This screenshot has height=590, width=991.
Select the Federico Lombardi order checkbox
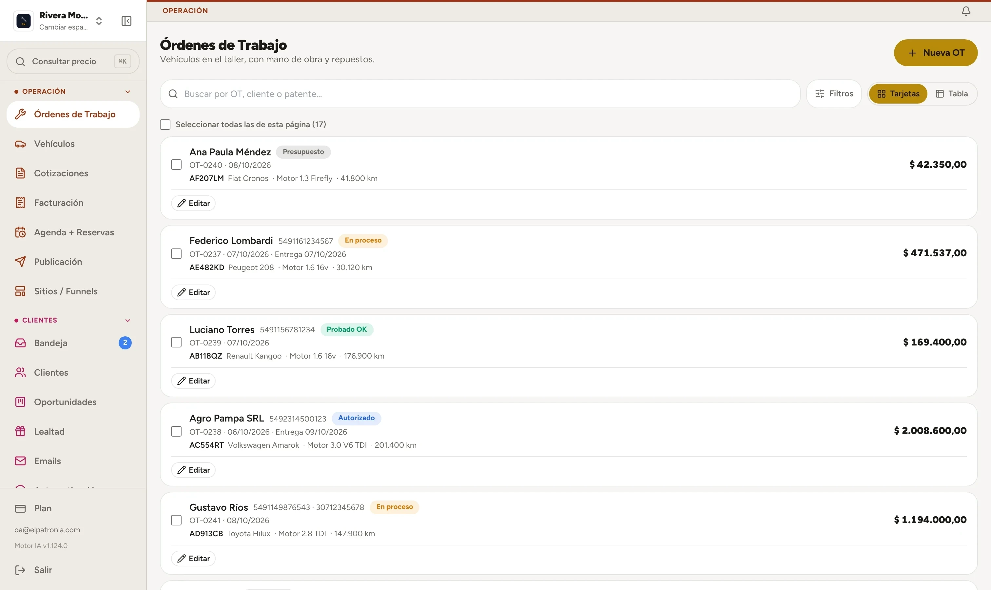click(x=176, y=254)
